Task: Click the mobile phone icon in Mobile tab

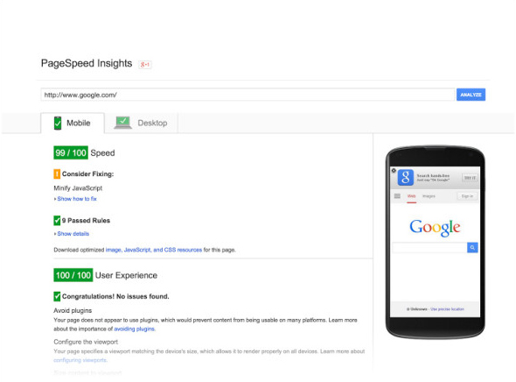Action: tap(58, 123)
